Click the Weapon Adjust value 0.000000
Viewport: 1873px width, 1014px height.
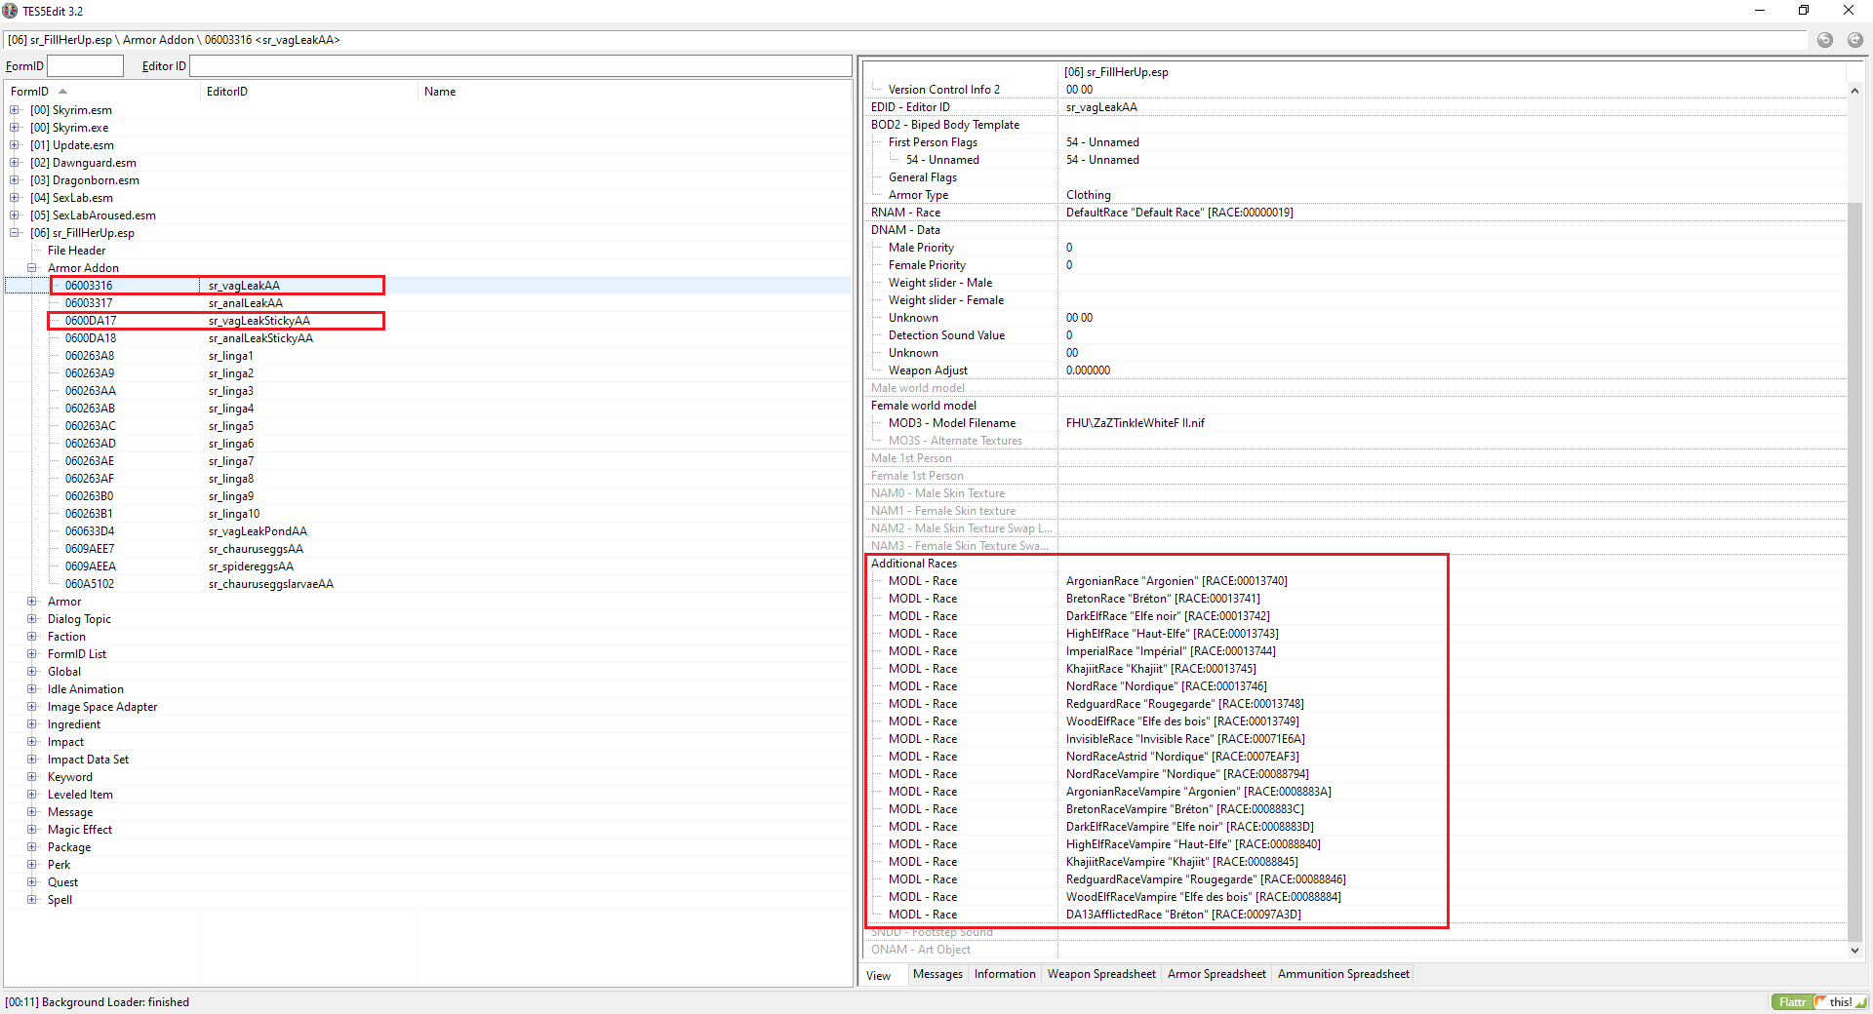(x=1088, y=370)
